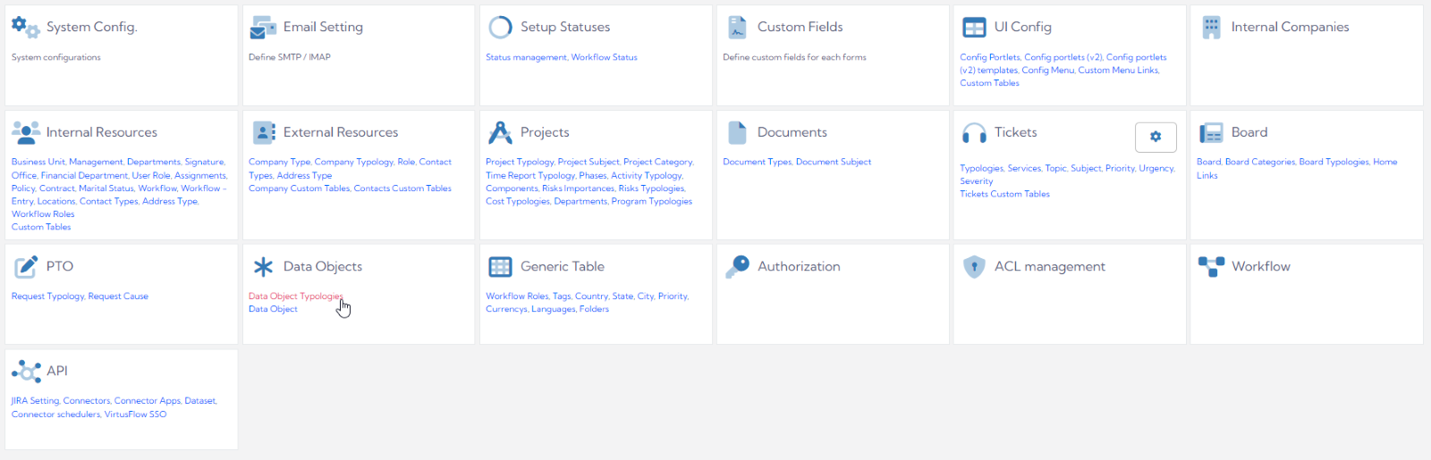Screen dimensions: 1431x460
Task: Click the PTO edit pencil icon
Action: (x=26, y=266)
